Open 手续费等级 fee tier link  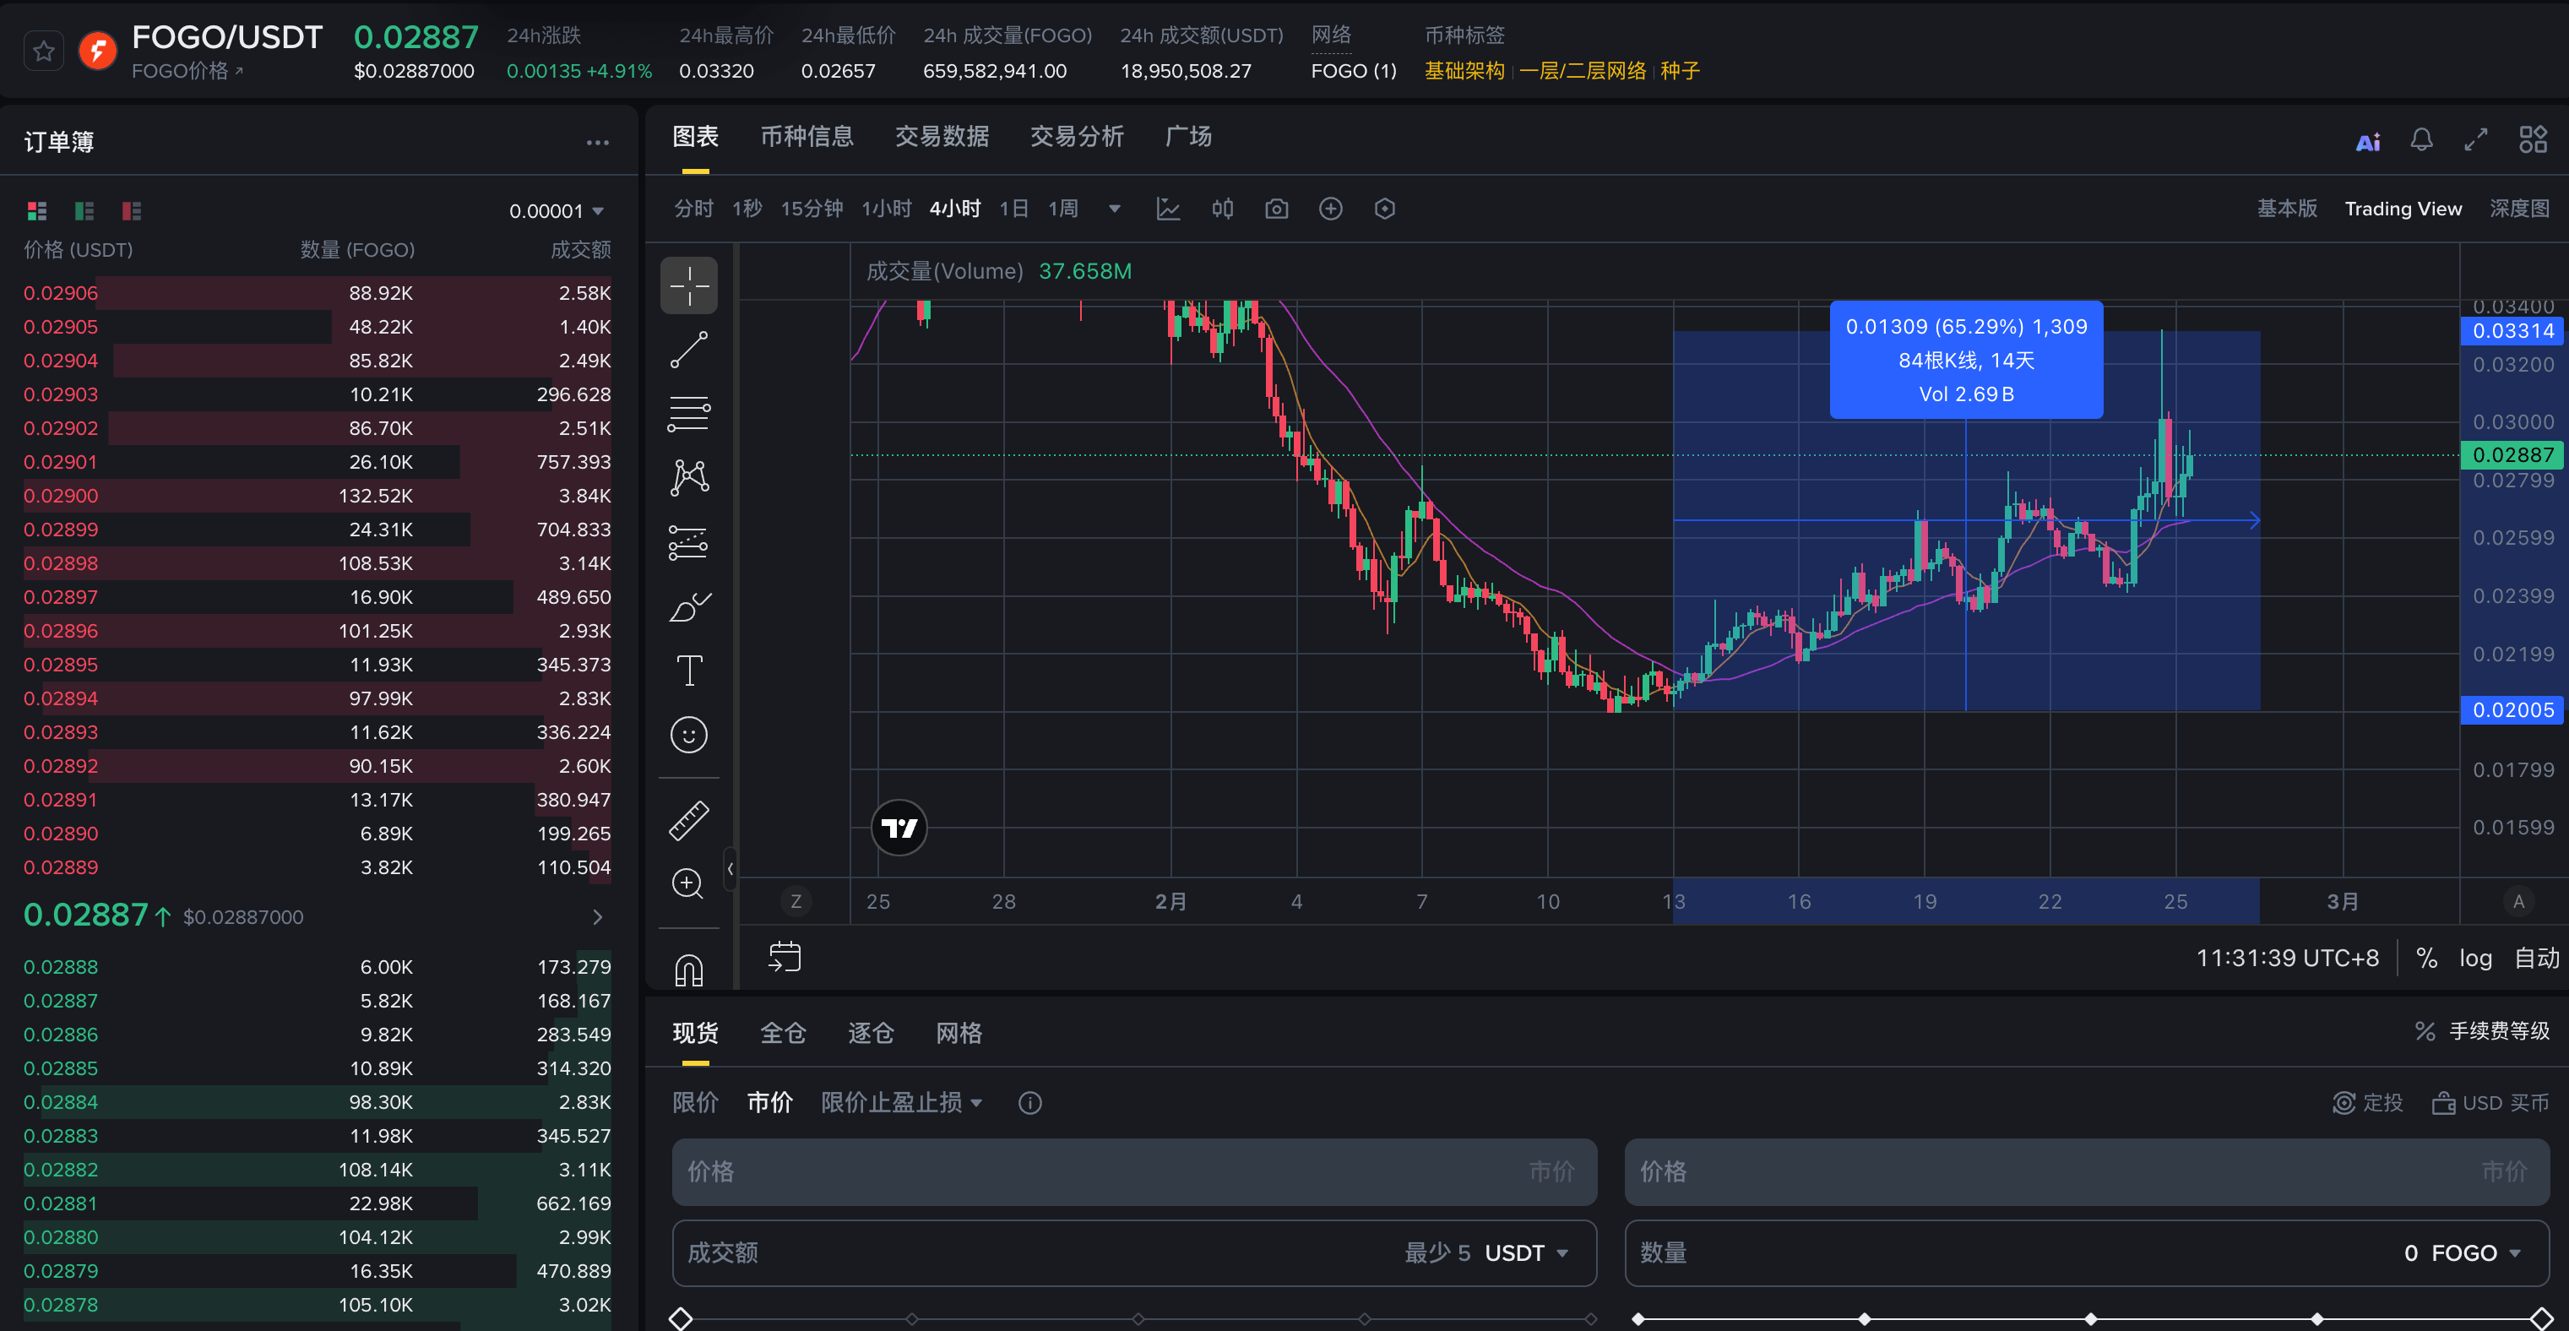click(x=2482, y=1032)
